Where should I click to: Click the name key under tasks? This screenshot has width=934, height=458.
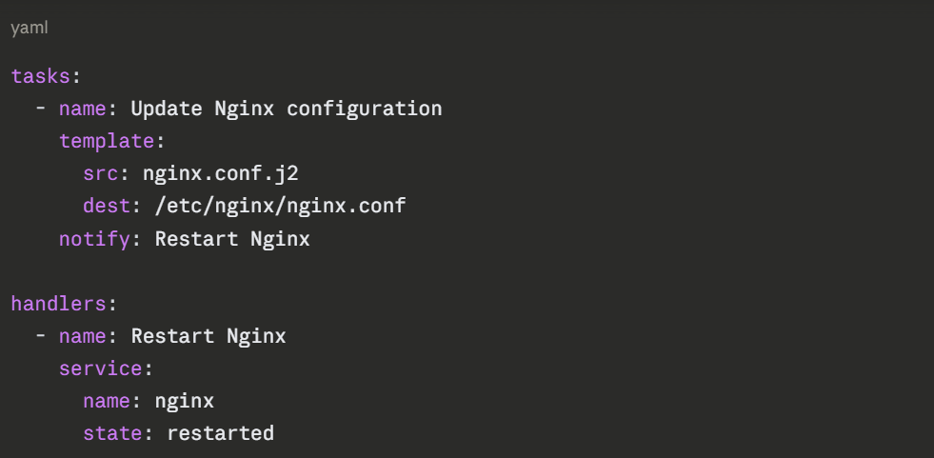click(x=82, y=109)
